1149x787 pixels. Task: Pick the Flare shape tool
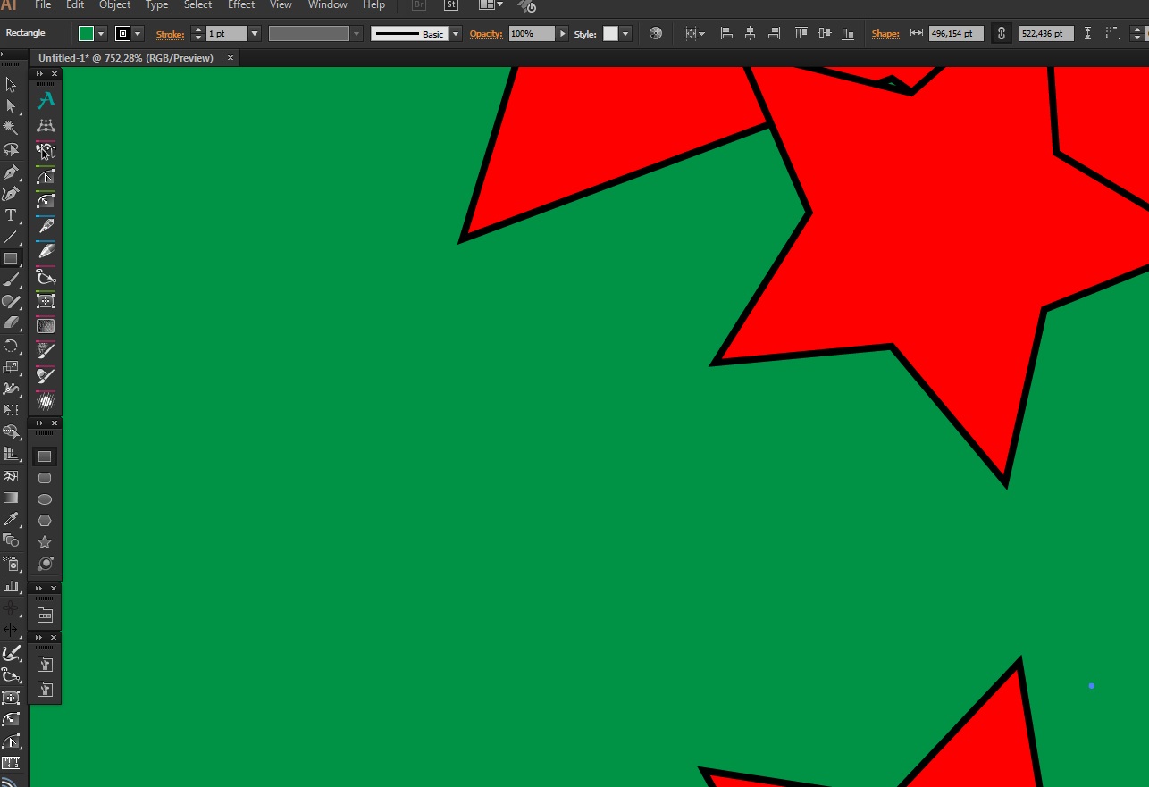pyautogui.click(x=45, y=564)
